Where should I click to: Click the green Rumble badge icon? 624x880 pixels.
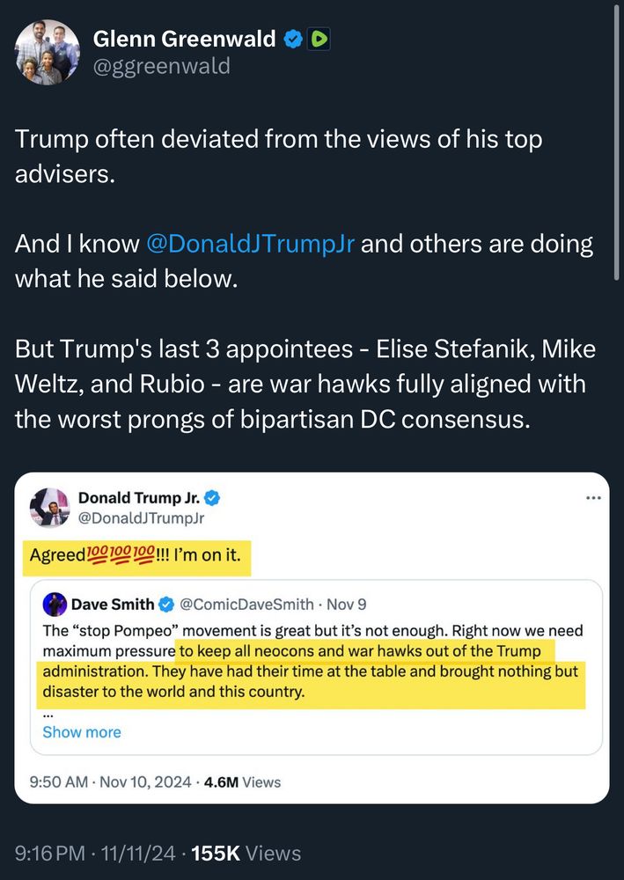click(319, 39)
